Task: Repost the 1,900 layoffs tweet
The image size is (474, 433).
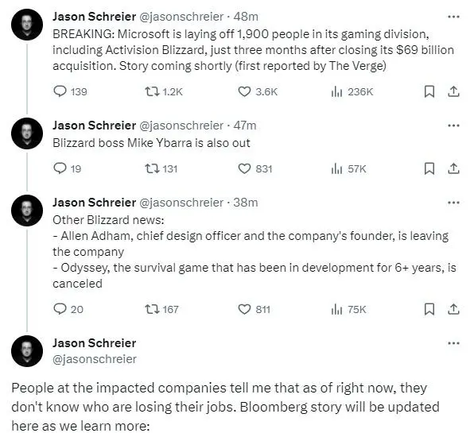Action: point(152,91)
